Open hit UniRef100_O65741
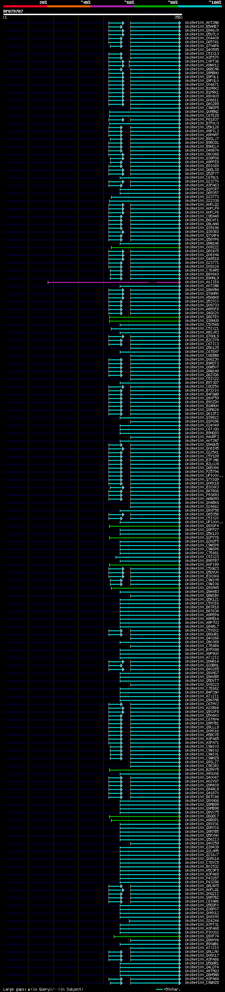 [201, 42]
